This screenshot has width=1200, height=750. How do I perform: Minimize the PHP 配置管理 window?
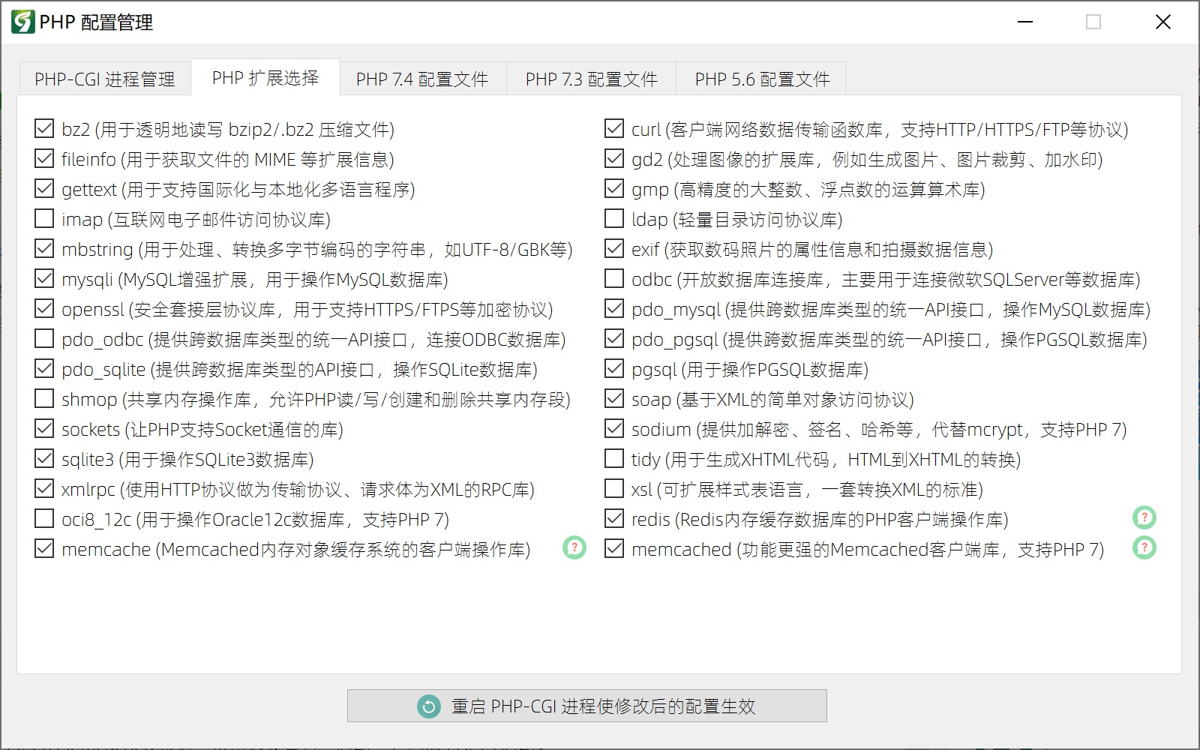pyautogui.click(x=1025, y=22)
